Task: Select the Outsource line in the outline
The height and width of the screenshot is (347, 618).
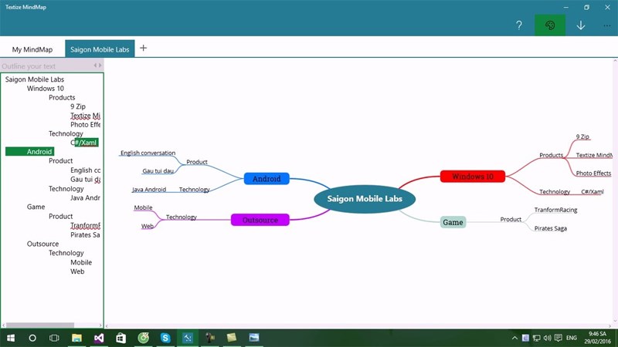Action: (42, 244)
